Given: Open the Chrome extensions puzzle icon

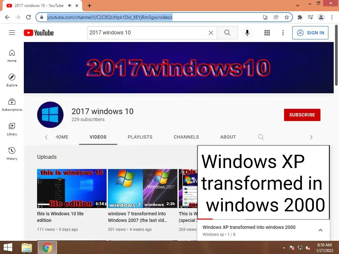Looking at the screenshot, I should pyautogui.click(x=300, y=17).
